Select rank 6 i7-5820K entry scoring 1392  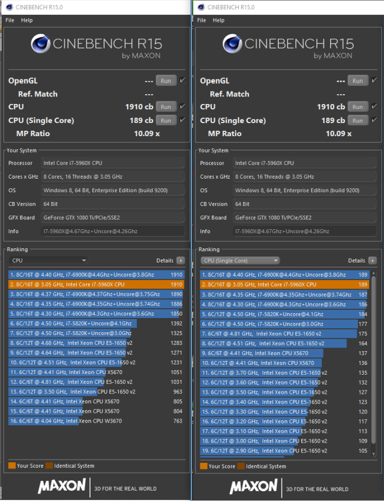coord(96,323)
